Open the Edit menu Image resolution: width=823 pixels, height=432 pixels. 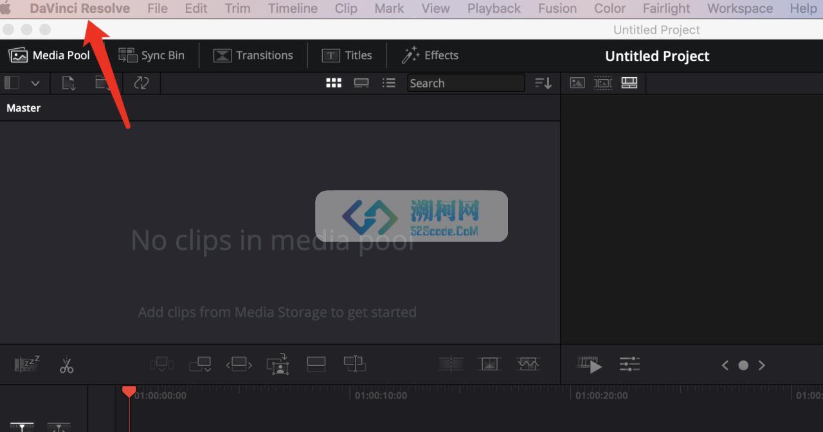pos(196,8)
